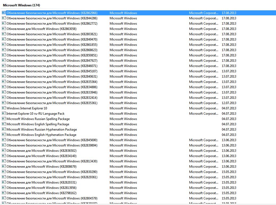Click the English Hyphenation Package icon
Image resolution: width=276 pixels, height=205 pixels.
coord(4,135)
